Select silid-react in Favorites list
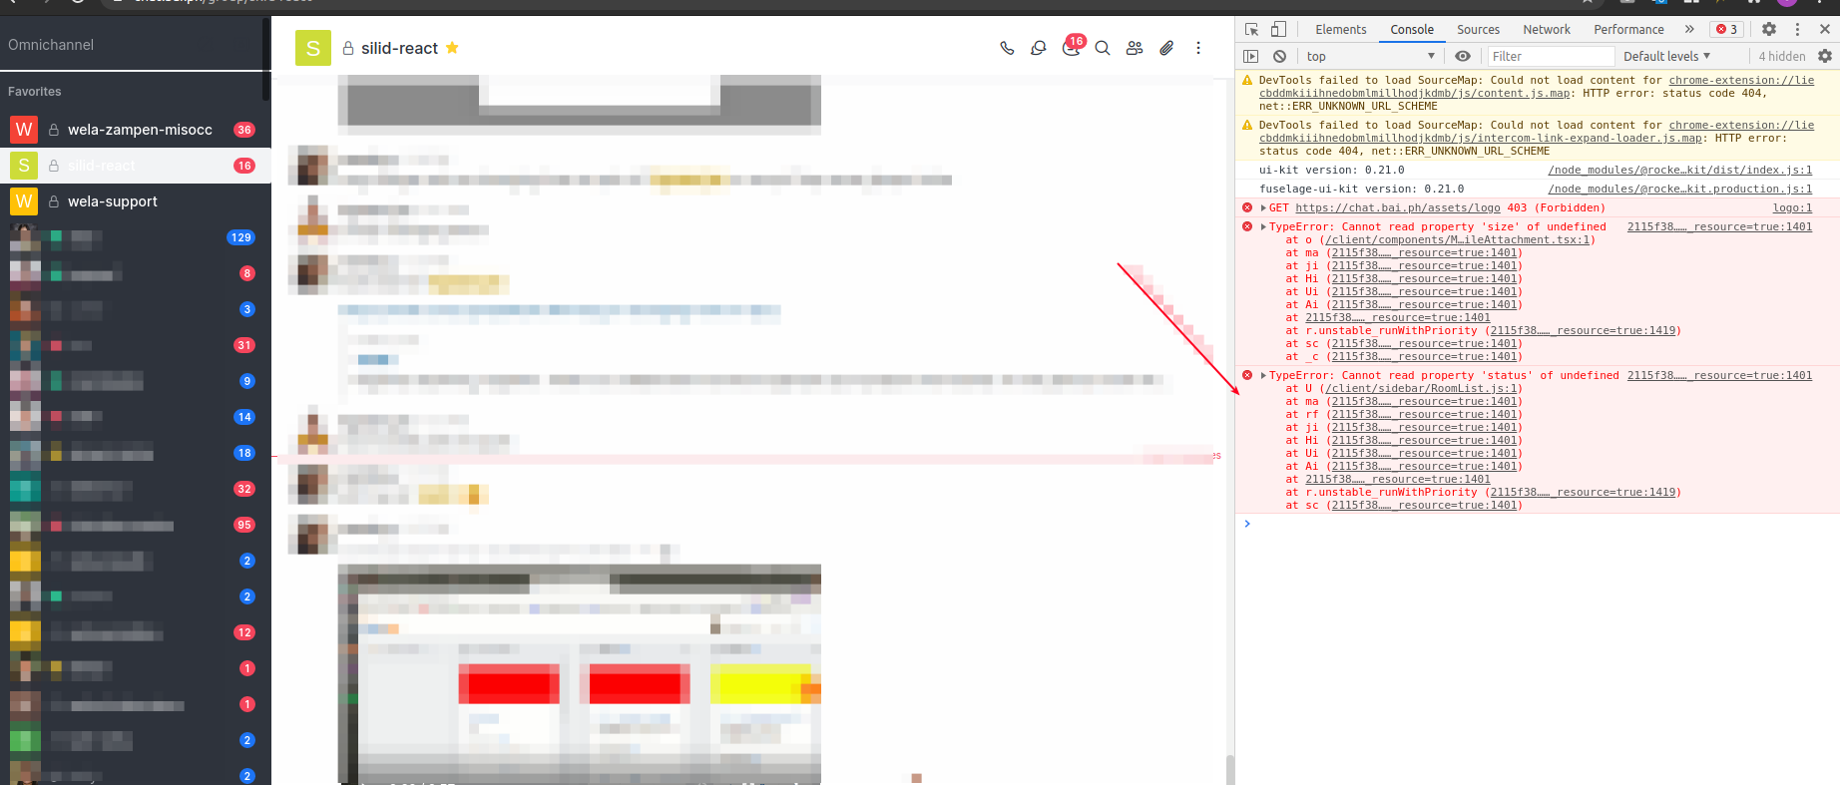The height and width of the screenshot is (785, 1840). (x=136, y=166)
